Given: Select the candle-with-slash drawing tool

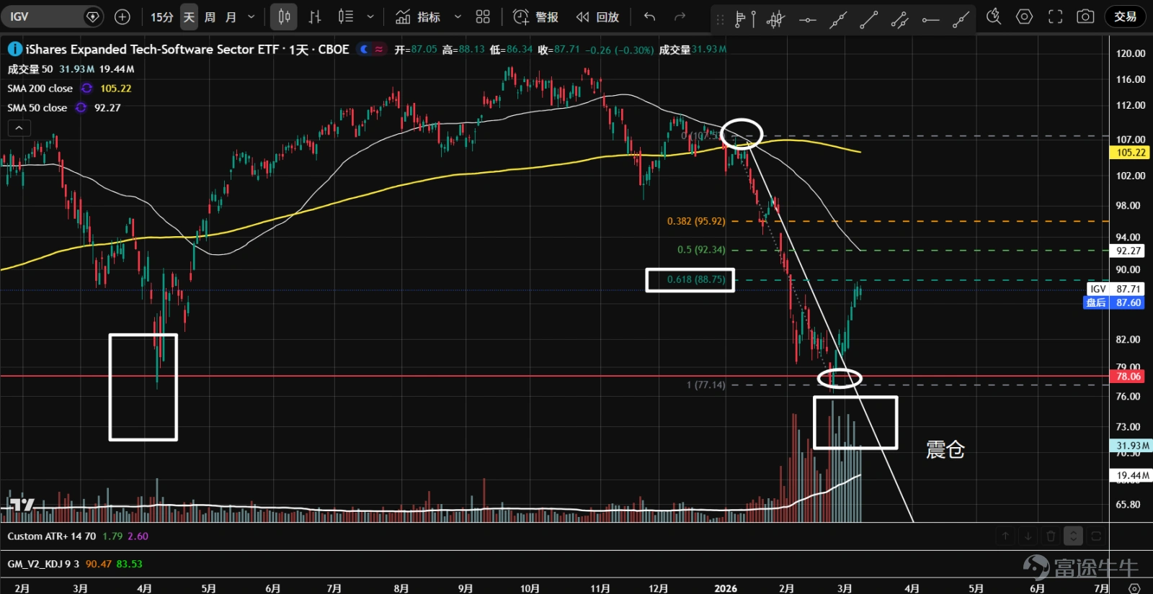Looking at the screenshot, I should point(775,19).
